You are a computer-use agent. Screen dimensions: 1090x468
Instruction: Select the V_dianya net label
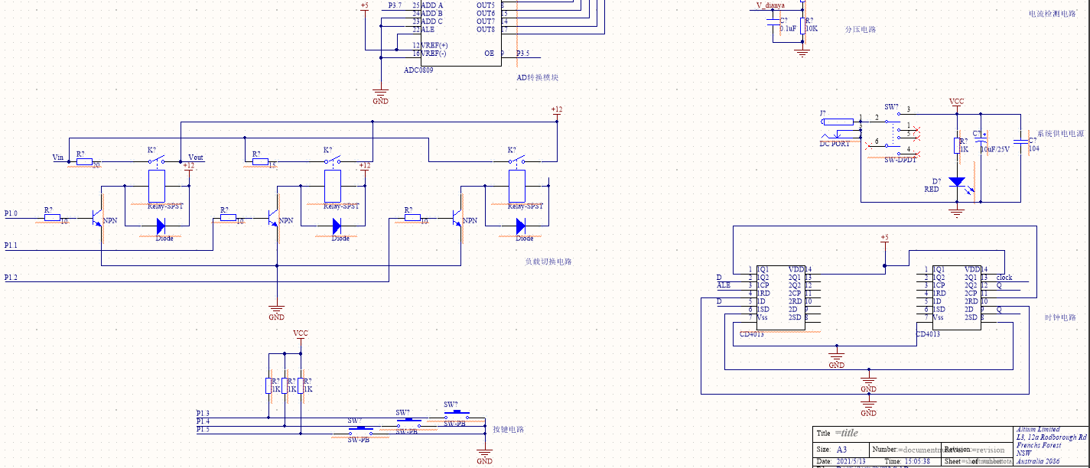point(770,5)
